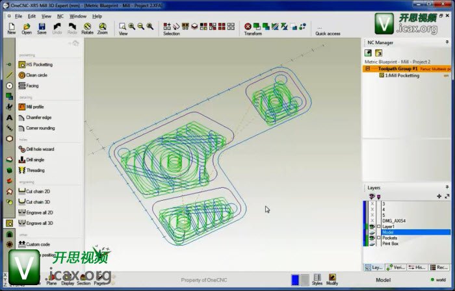Image resolution: width=455 pixels, height=291 pixels.
Task: Click the red cancel Transform icon
Action: 248,27
